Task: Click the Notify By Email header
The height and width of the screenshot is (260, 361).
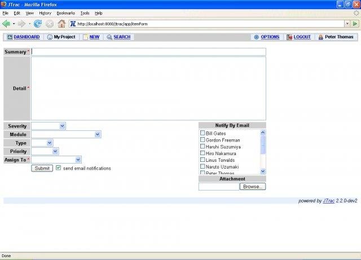Action: (x=232, y=125)
